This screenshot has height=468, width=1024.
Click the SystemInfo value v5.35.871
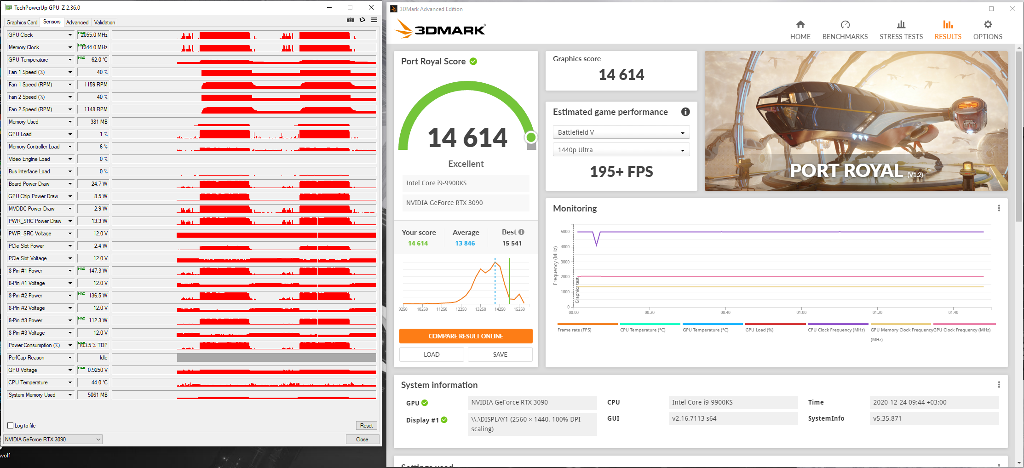pyautogui.click(x=934, y=418)
